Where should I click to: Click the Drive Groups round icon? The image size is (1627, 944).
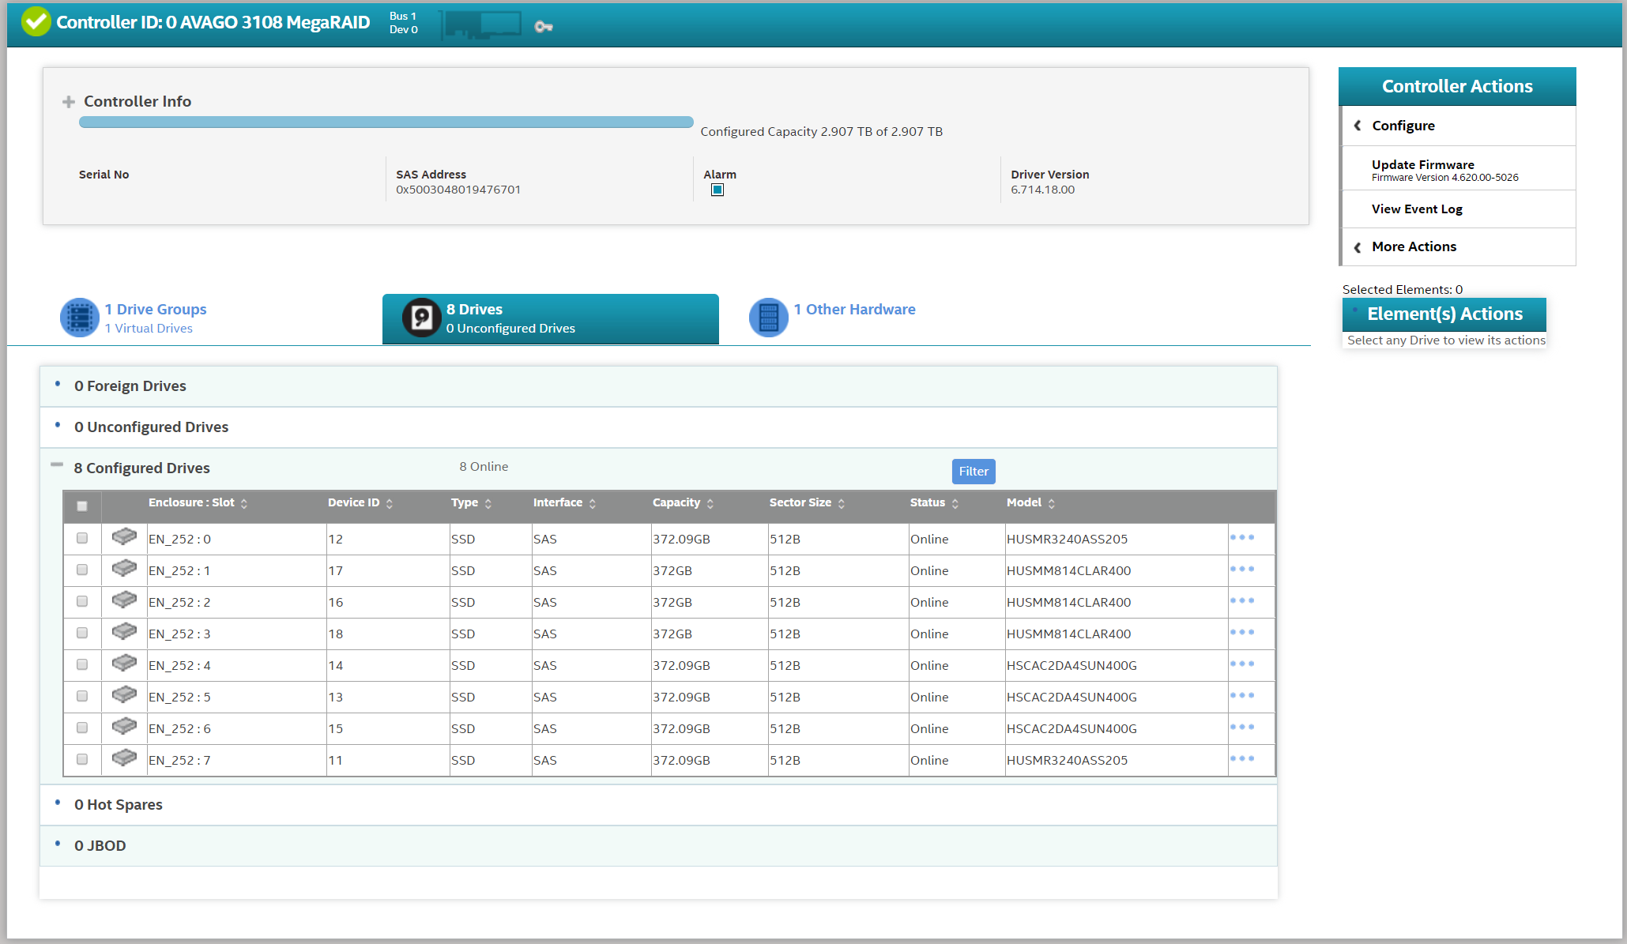tap(80, 318)
